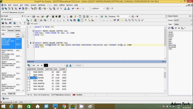Click the Data Grid vertical scrollbar thumb
Screen dimensions: 193x109
coord(165,75)
